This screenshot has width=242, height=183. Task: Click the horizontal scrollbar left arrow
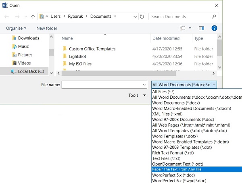click(58, 73)
